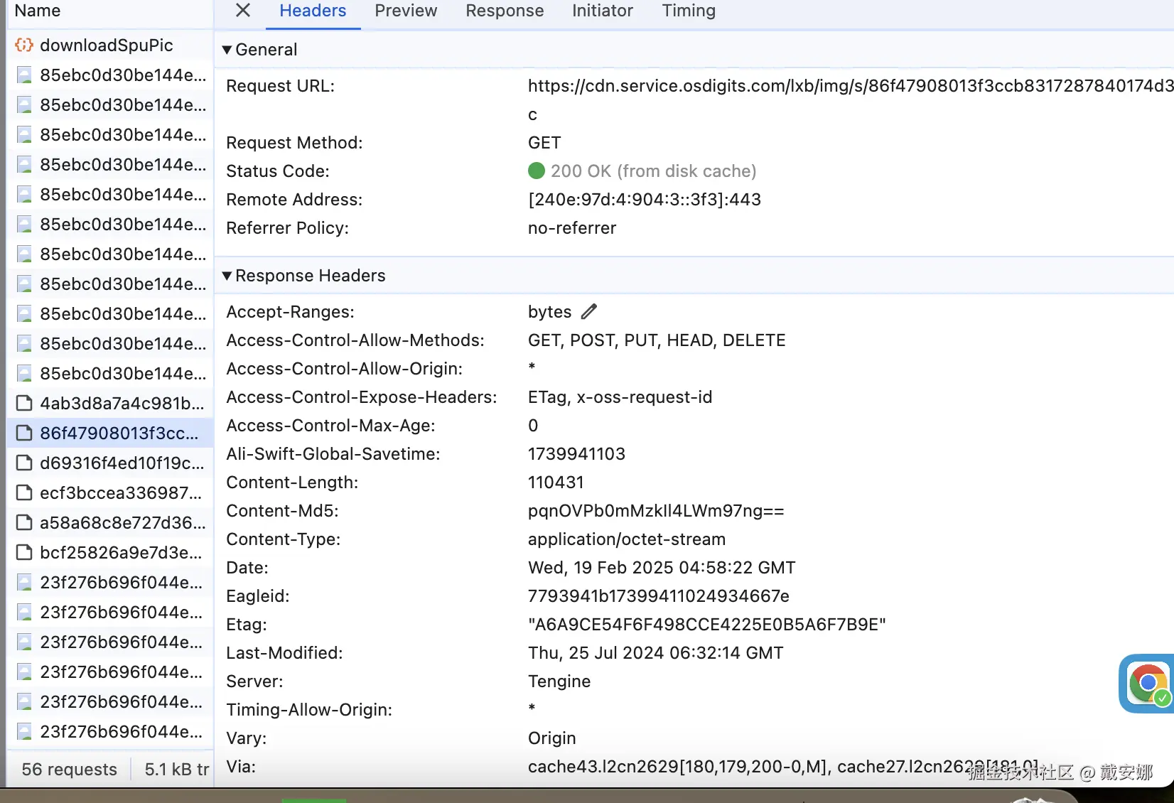
Task: Switch to the Preview tab
Action: [x=406, y=11]
